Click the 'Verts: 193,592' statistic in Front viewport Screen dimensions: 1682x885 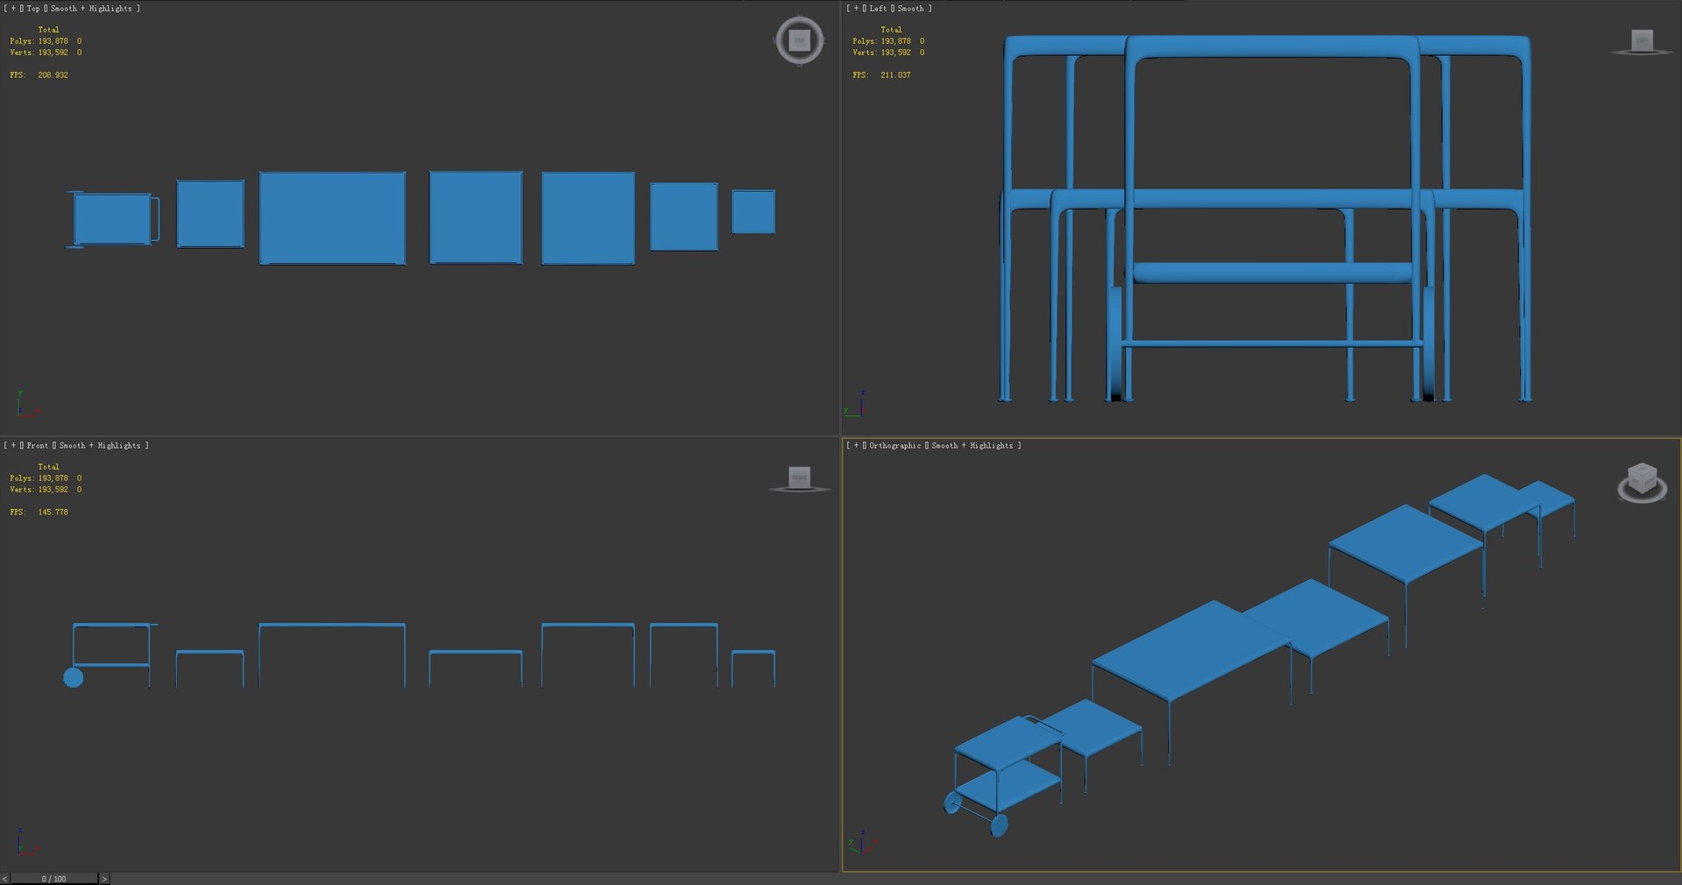coord(39,490)
